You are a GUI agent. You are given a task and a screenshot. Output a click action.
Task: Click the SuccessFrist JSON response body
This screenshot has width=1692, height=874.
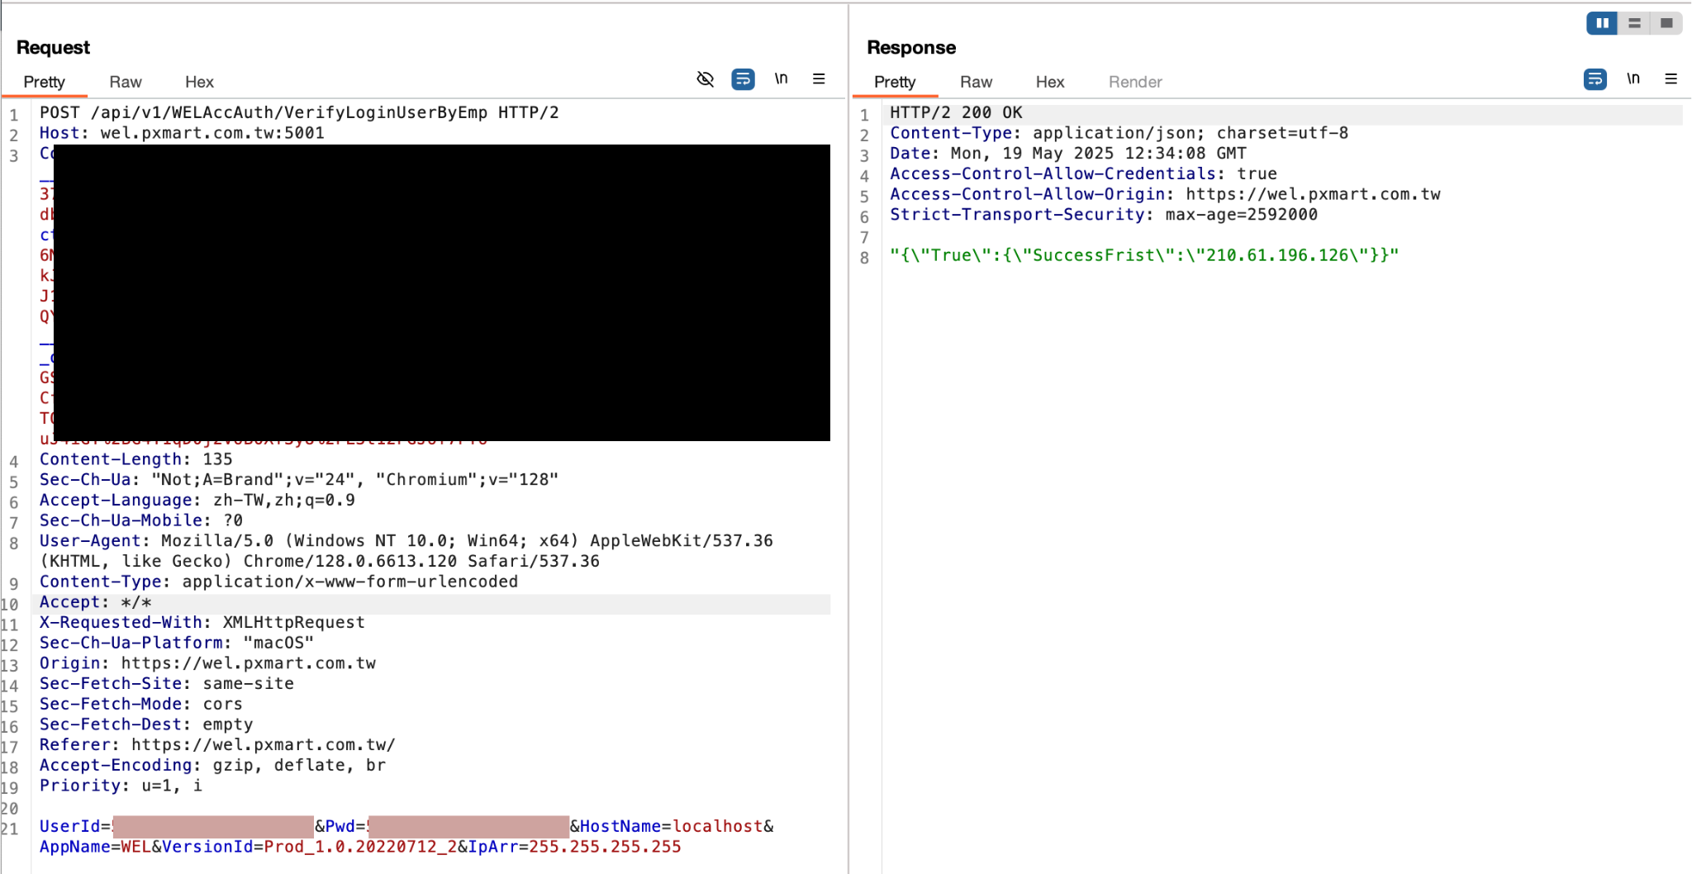(1144, 255)
